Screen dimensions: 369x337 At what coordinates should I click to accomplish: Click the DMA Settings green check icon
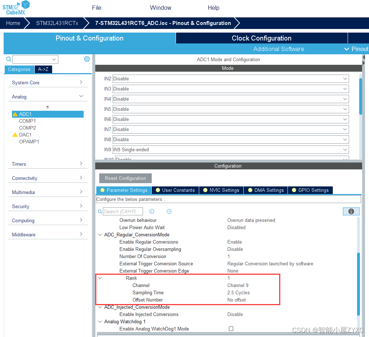[250, 190]
